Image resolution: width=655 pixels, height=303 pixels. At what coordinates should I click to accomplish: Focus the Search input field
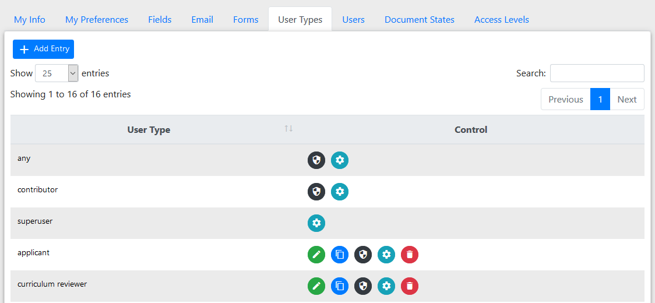point(597,73)
